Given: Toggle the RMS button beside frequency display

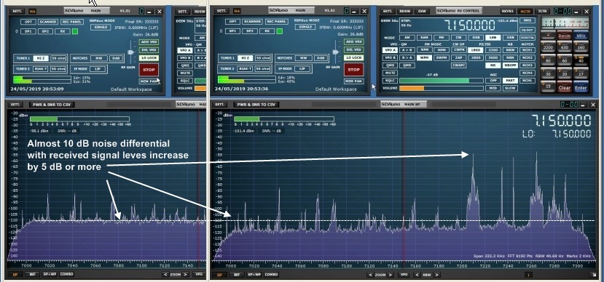Looking at the screenshot, I should point(527,20).
